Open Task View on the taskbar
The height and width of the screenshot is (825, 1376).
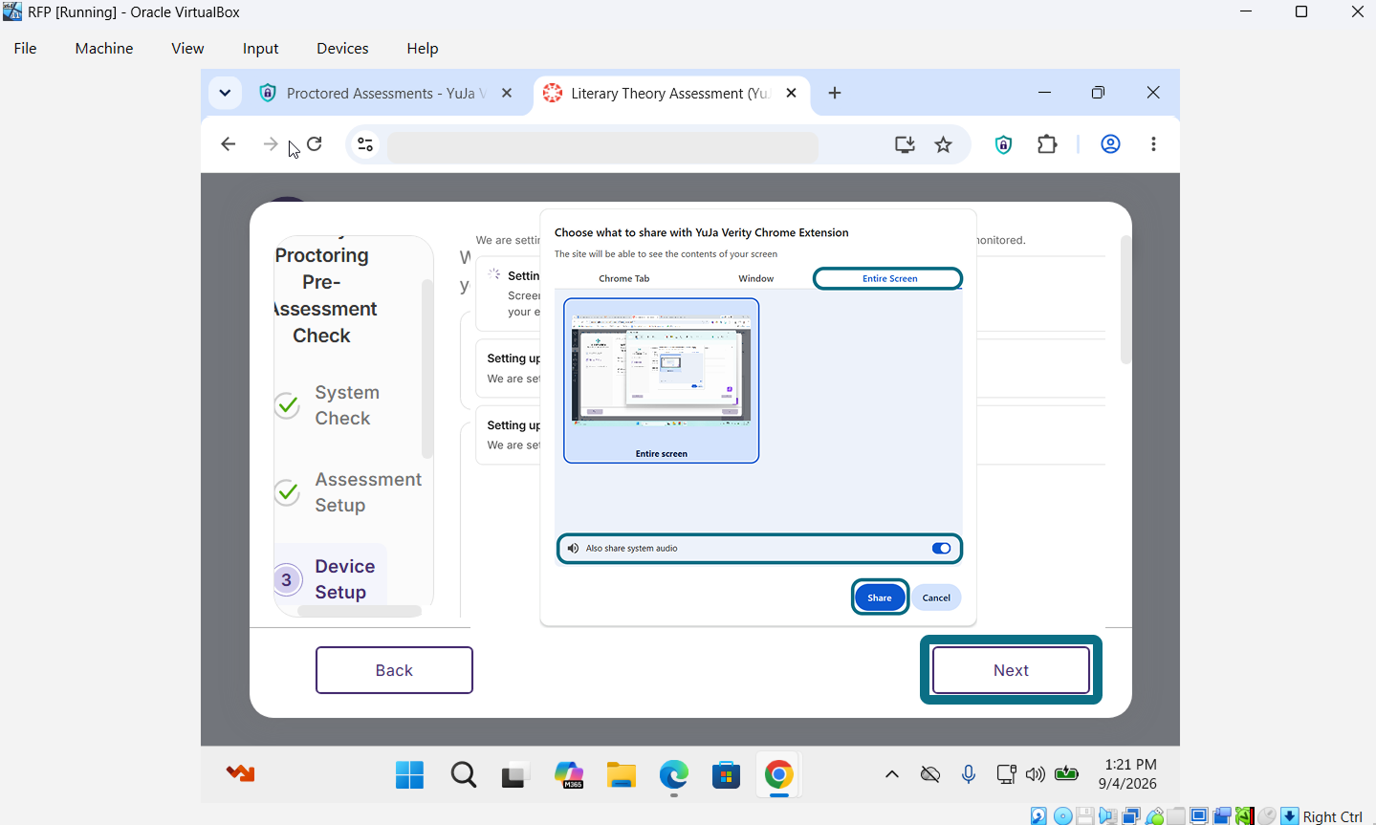pyautogui.click(x=515, y=774)
